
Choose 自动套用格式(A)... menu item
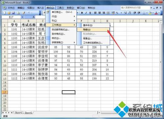[x=61, y=29]
